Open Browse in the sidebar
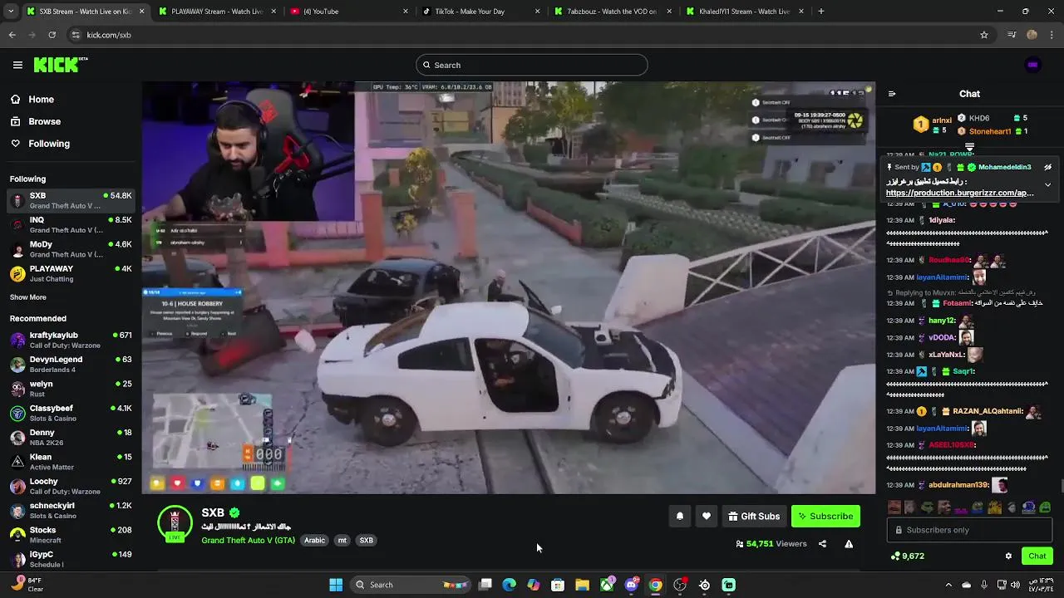1064x598 pixels. [x=44, y=121]
